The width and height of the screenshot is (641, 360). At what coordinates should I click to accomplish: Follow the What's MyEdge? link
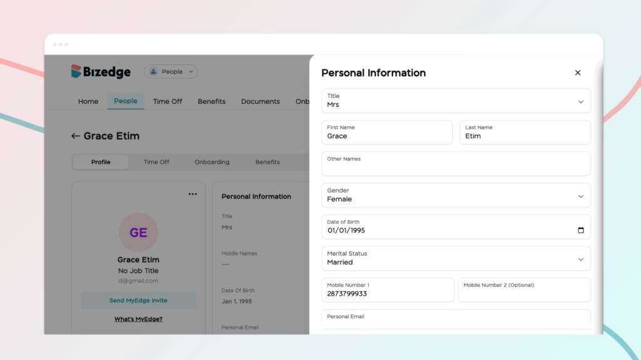(x=138, y=319)
